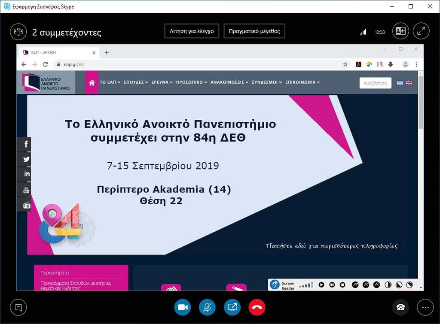
Task: Close the 'ΕΑΠ - ΑΡΧΙΚΗ' tab
Action: (94, 52)
